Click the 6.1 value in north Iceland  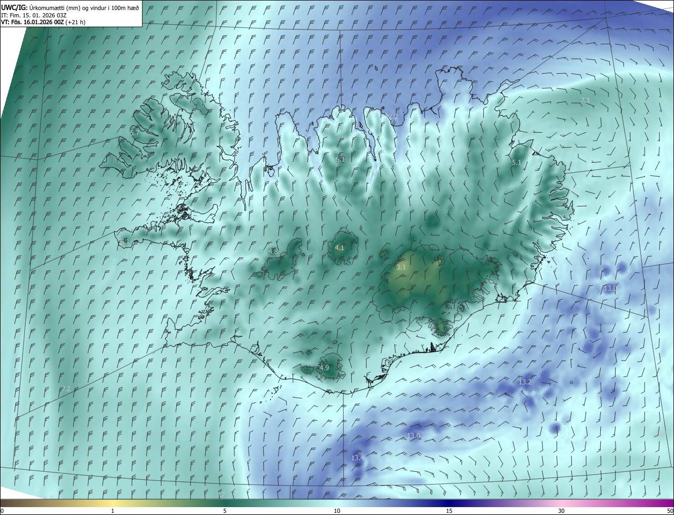pos(340,159)
